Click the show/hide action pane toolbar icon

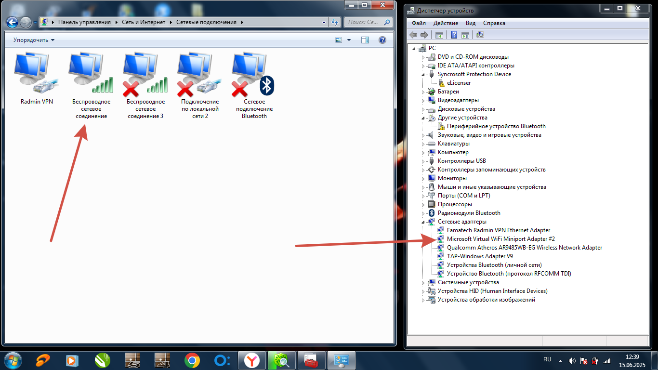pos(465,35)
